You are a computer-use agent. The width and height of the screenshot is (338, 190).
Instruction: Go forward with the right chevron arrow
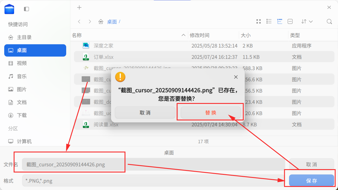90,21
